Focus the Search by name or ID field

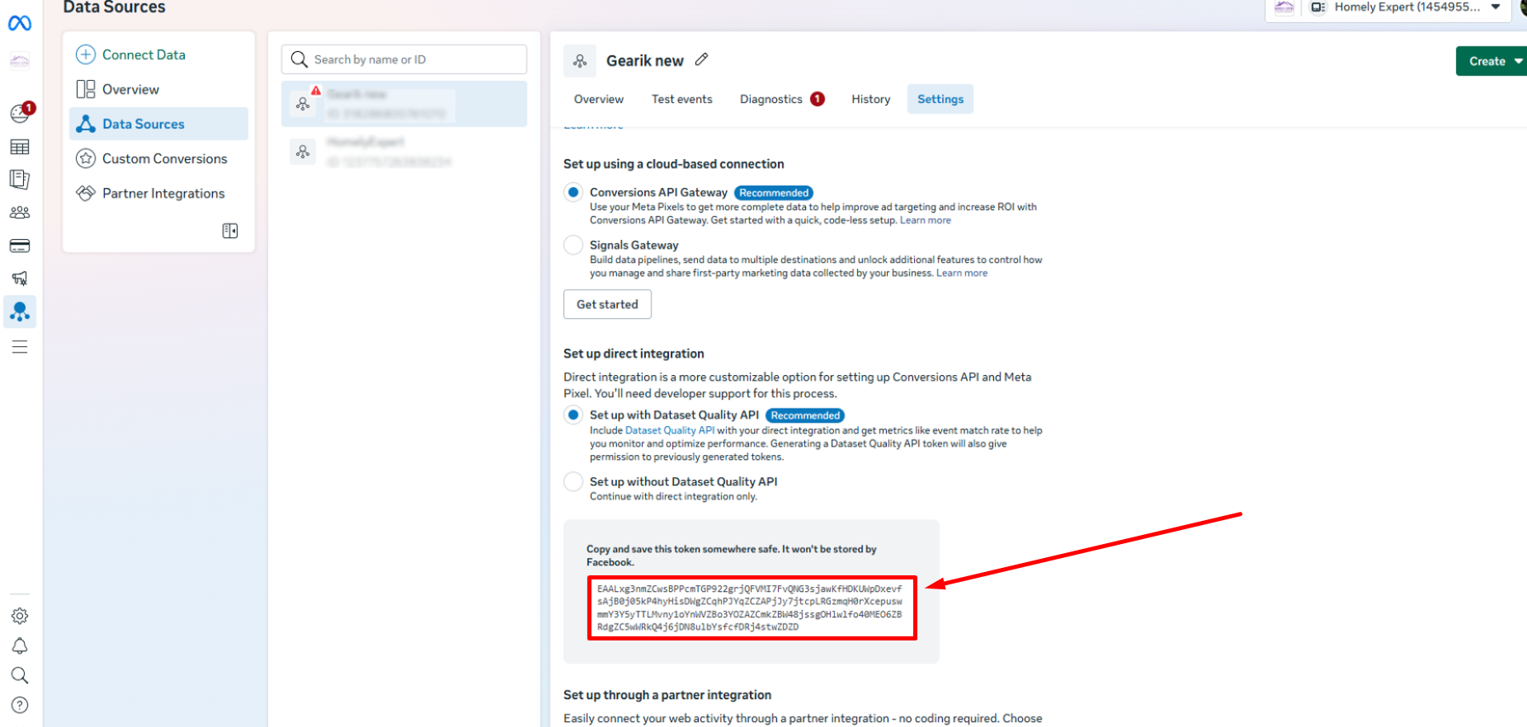[x=404, y=59]
